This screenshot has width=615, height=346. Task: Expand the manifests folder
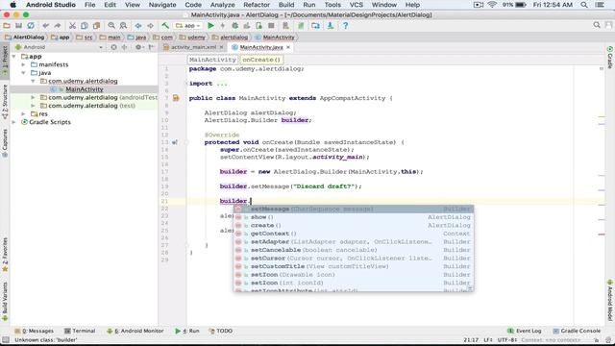[x=23, y=64]
